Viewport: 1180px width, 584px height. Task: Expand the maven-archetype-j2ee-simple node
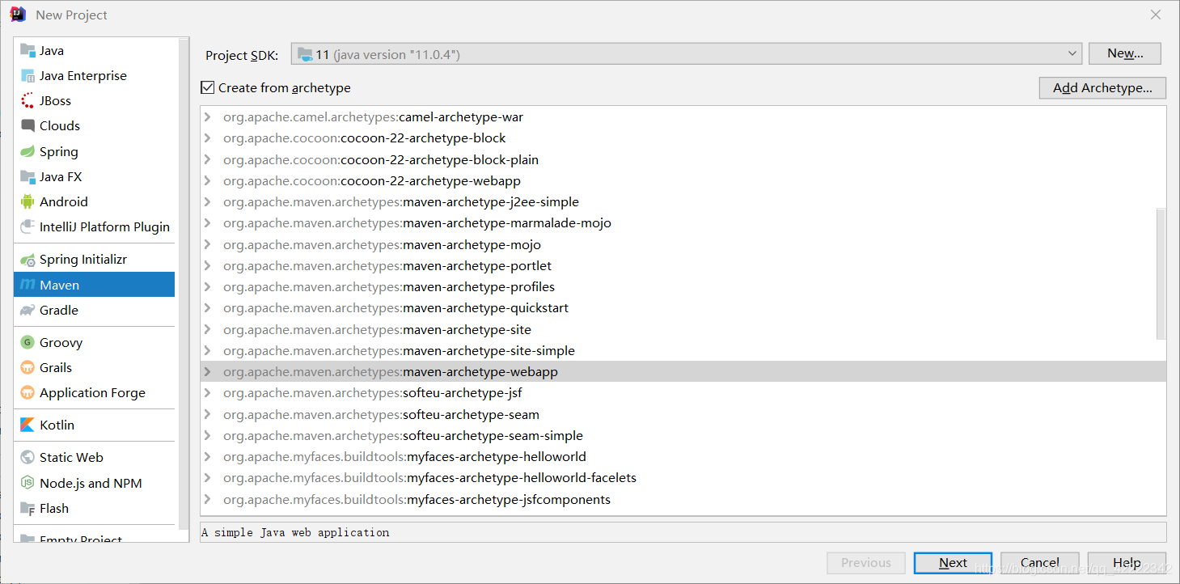[208, 202]
